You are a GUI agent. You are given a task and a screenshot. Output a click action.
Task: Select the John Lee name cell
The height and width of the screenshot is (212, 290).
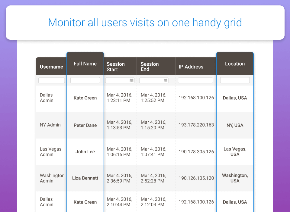[x=85, y=152]
